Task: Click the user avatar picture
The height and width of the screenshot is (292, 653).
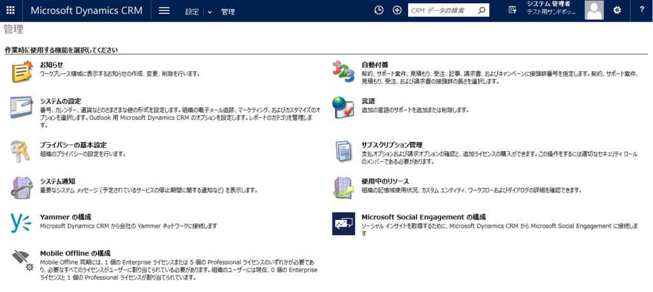Action: 594,10
